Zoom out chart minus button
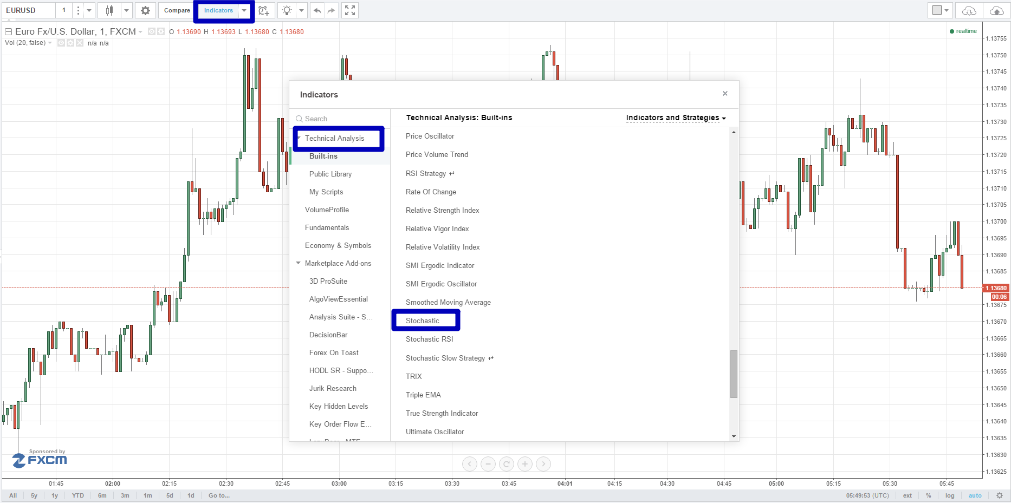 point(488,464)
